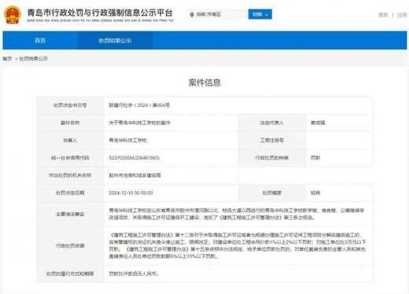Select the 案件名称 label cell

click(x=70, y=123)
